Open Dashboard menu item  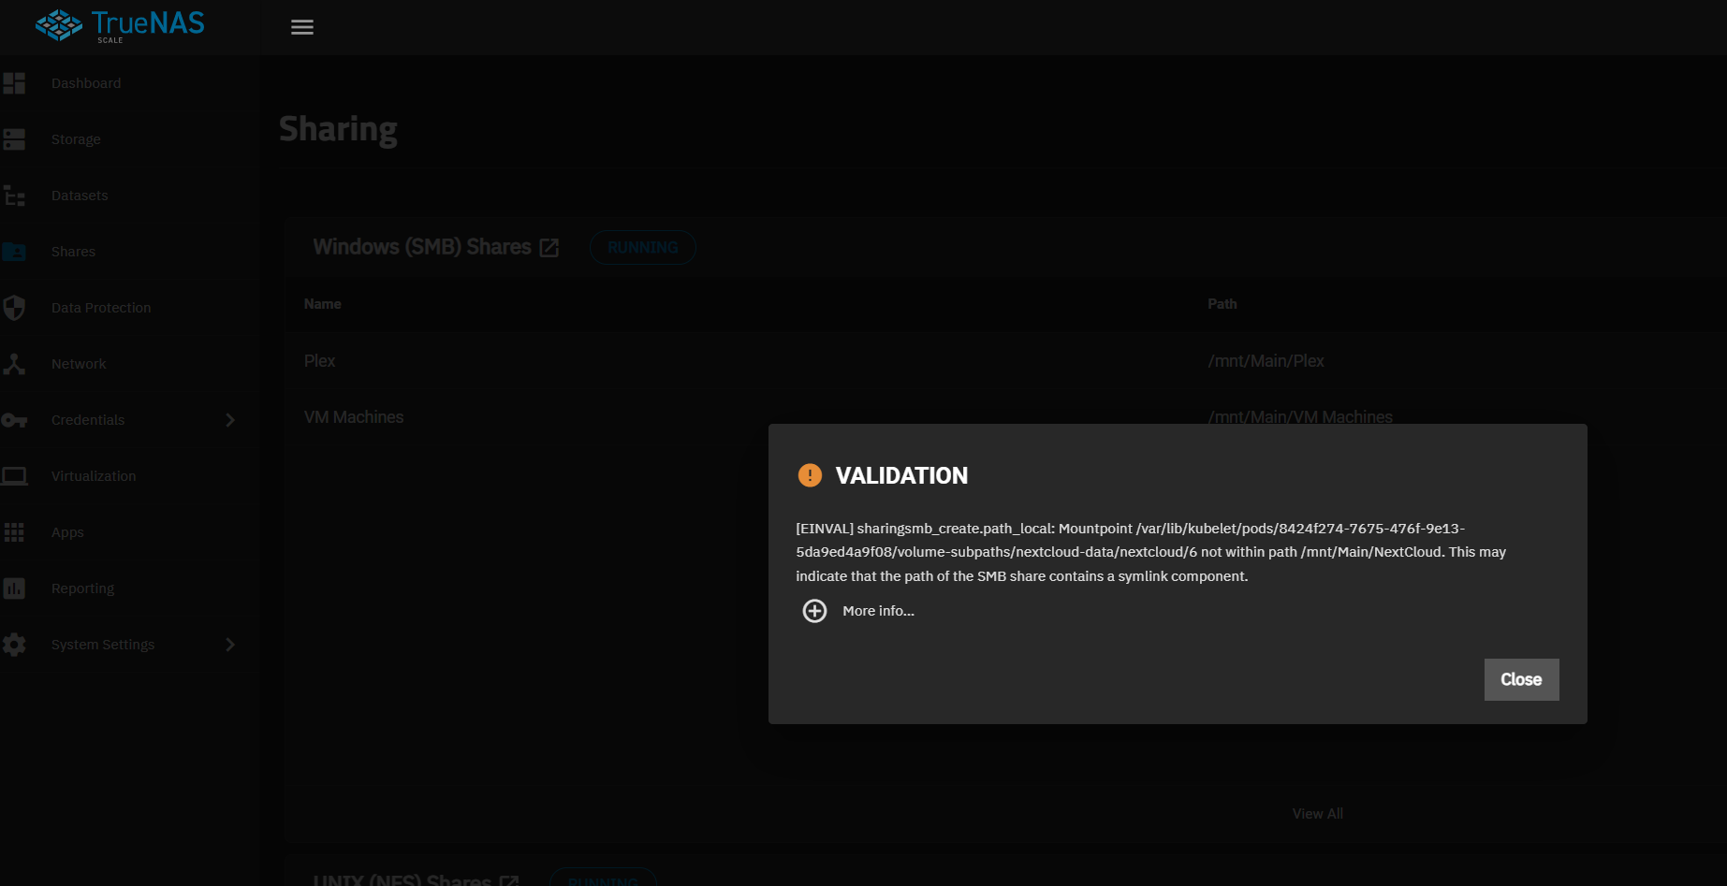(86, 83)
